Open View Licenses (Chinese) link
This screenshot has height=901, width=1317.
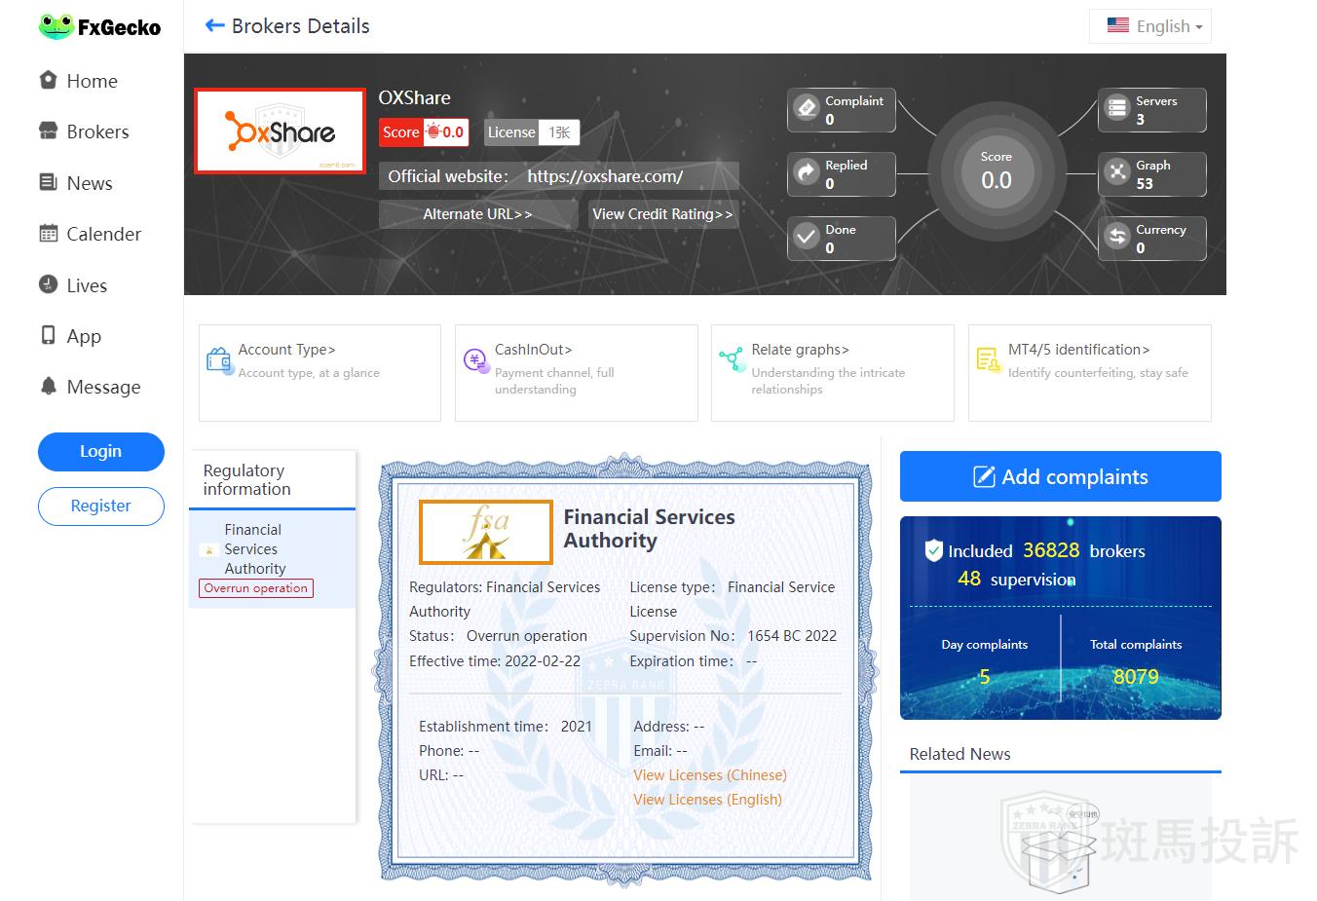point(709,775)
